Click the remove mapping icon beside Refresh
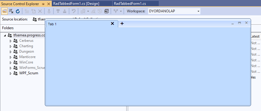 click(x=11, y=11)
